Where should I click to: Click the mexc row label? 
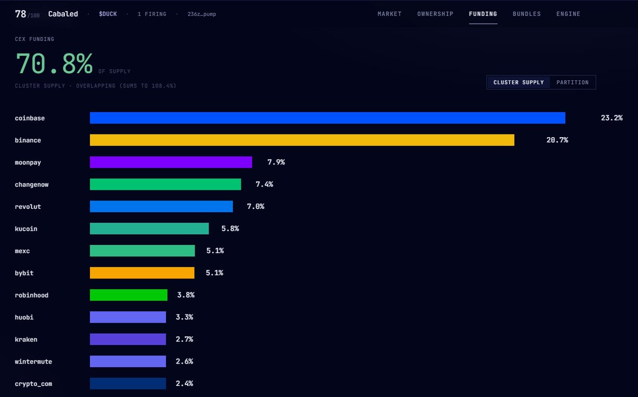coord(22,251)
